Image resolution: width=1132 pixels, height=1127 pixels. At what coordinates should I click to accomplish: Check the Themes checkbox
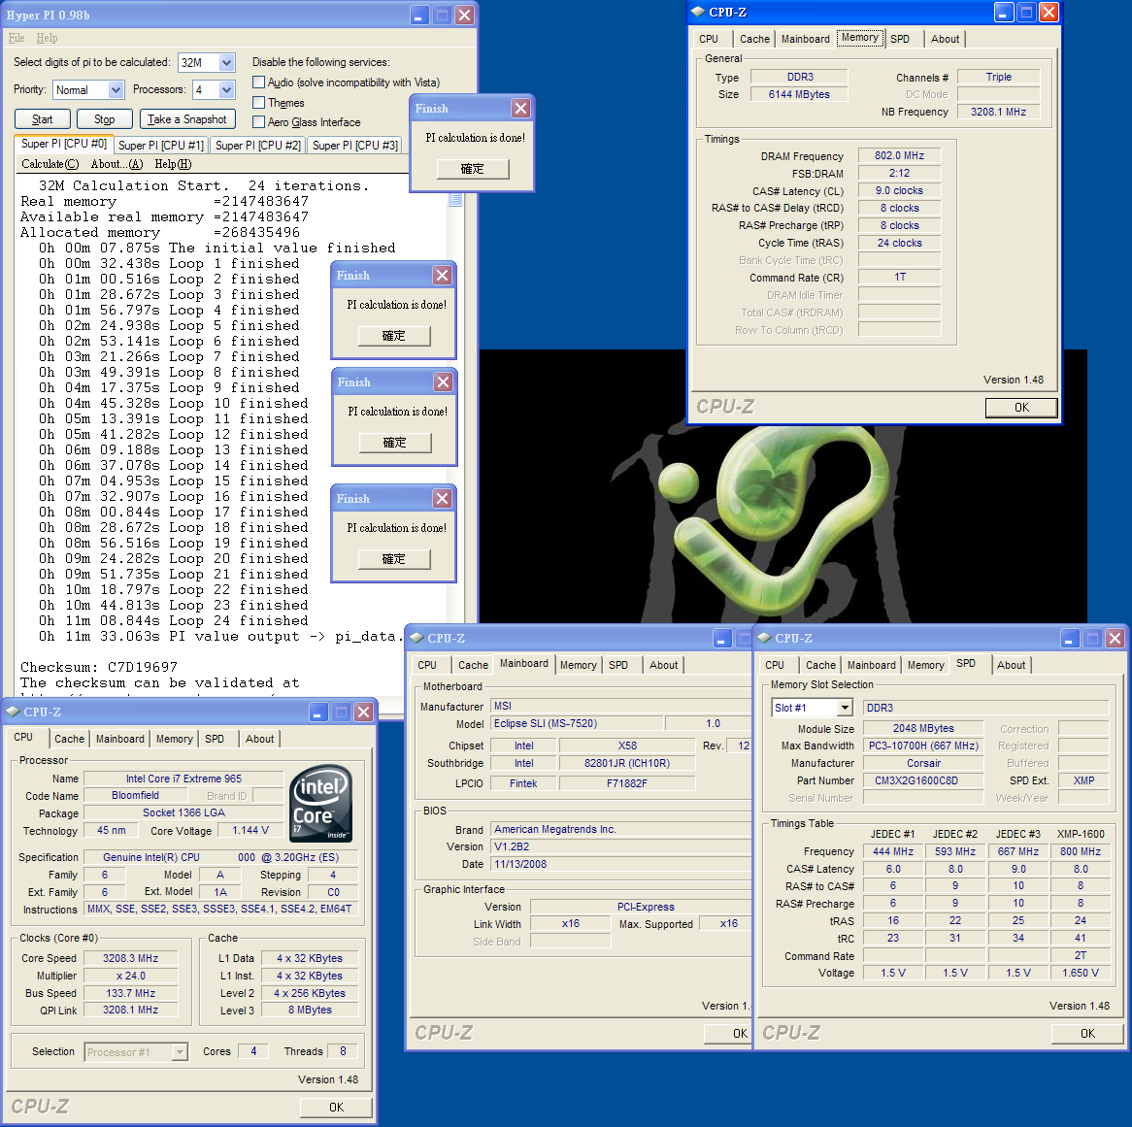pyautogui.click(x=259, y=102)
